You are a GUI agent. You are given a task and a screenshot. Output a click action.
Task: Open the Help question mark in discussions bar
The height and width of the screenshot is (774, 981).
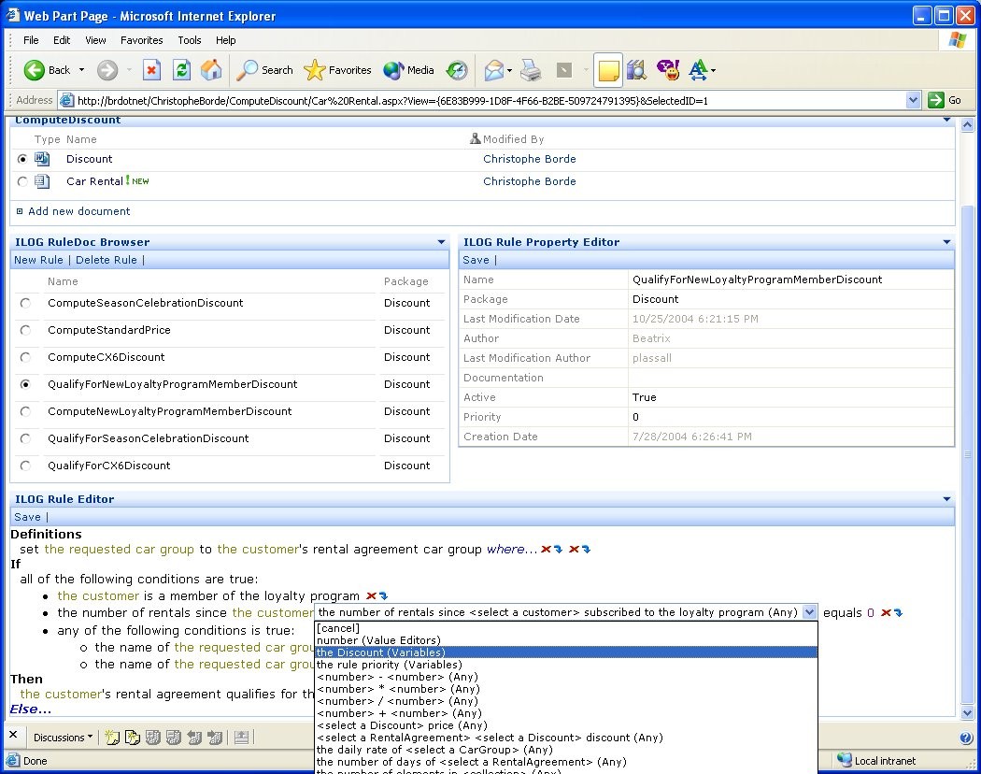pyautogui.click(x=966, y=738)
